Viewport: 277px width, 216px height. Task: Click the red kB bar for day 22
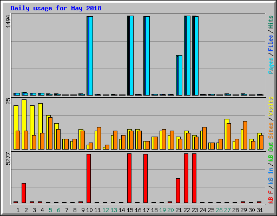click(x=186, y=178)
